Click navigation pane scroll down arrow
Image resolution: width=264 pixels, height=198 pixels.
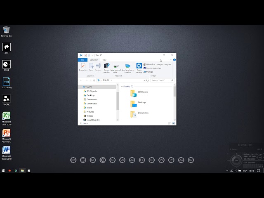118,120
